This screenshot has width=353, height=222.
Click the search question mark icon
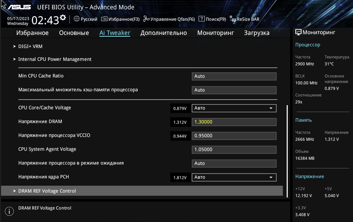pos(201,19)
